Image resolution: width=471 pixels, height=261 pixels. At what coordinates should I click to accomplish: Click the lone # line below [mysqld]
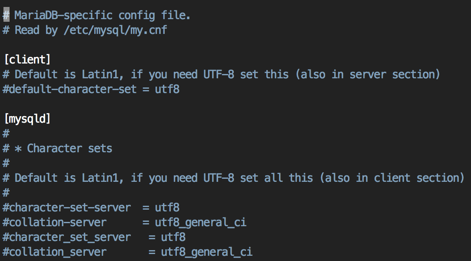[x=6, y=134]
